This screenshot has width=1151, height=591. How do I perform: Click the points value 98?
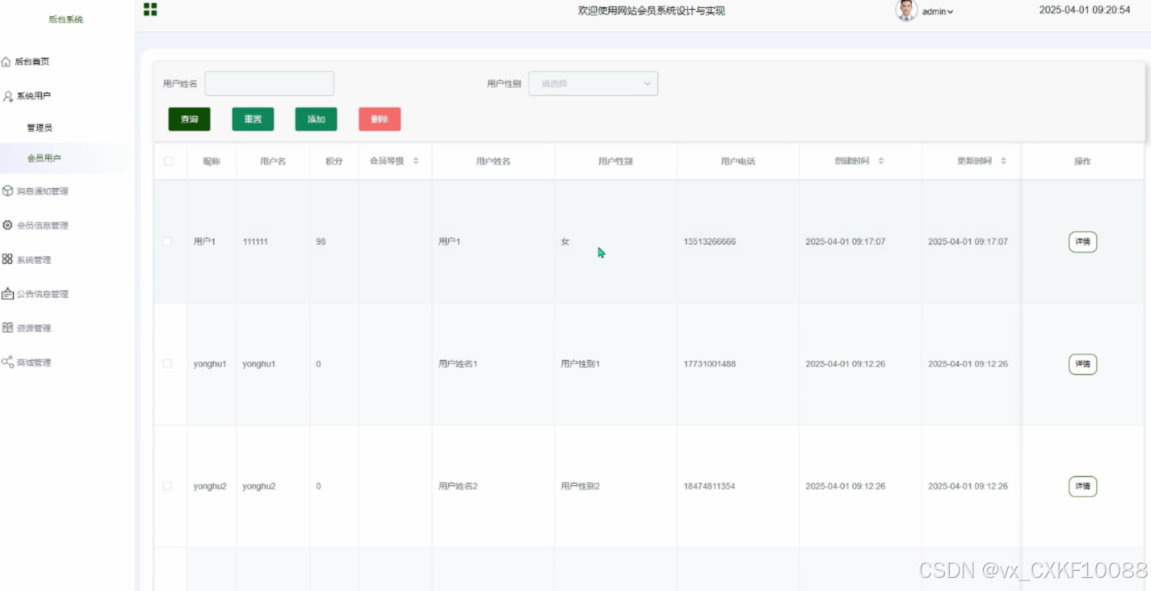coord(321,241)
